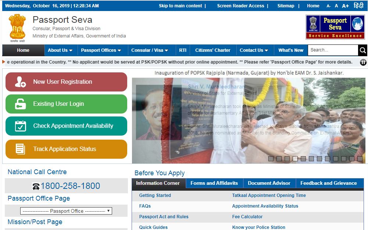Go to Home in the navigation bar
Screen dimensions: 368x230
coord(23,50)
